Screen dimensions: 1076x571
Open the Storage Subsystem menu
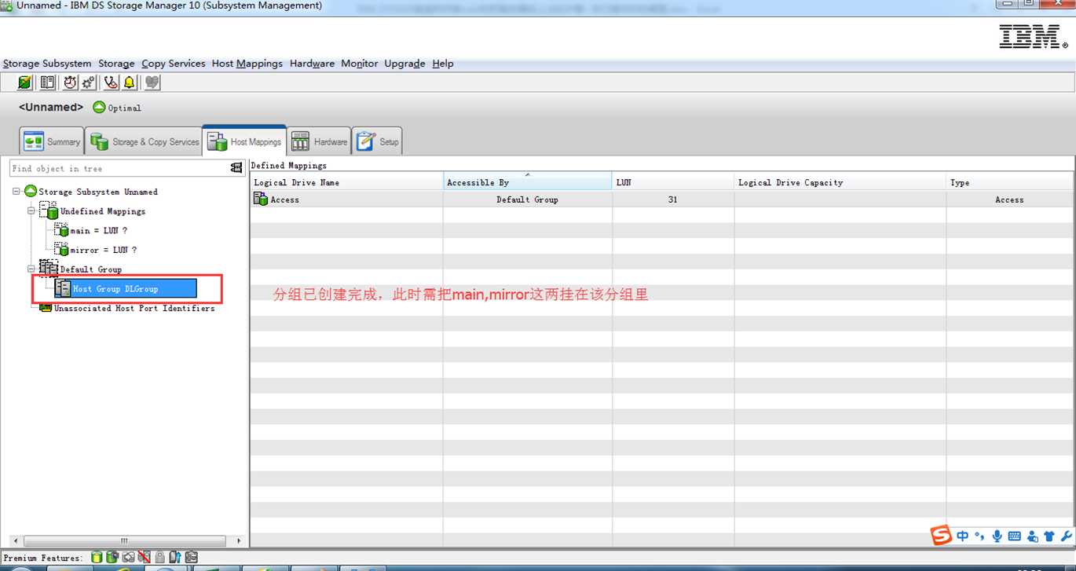click(47, 64)
